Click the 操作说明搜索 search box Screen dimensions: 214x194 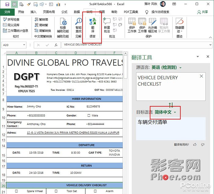(160, 12)
